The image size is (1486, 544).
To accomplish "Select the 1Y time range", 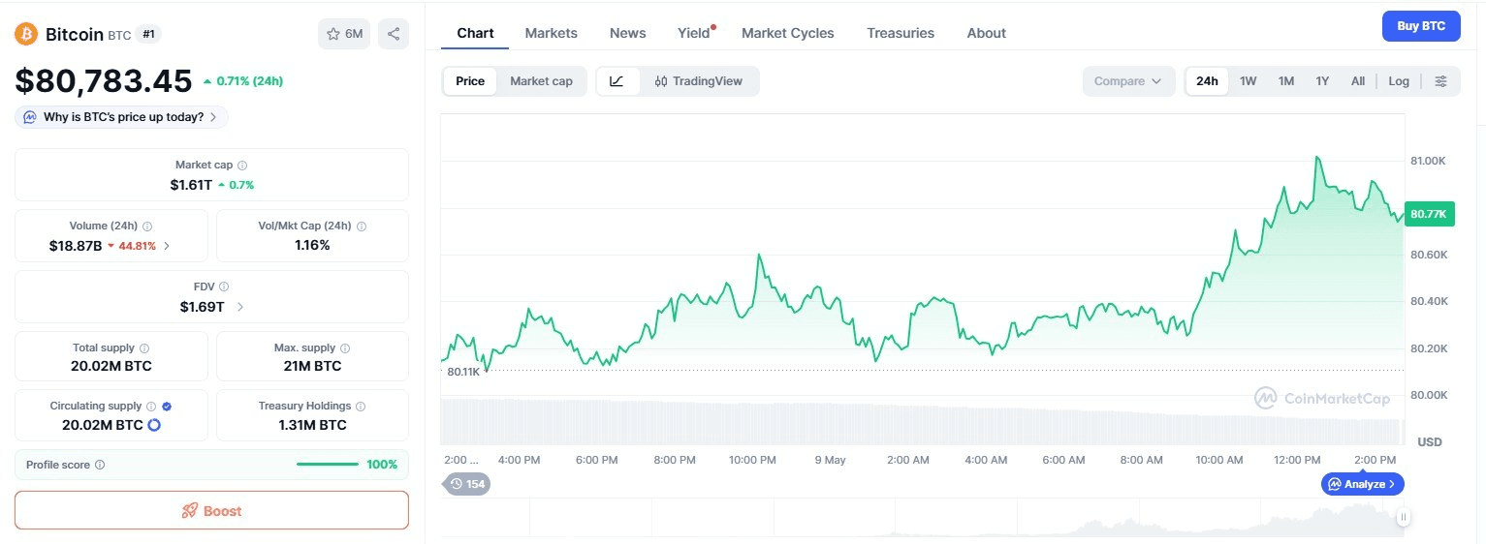I will [1322, 81].
